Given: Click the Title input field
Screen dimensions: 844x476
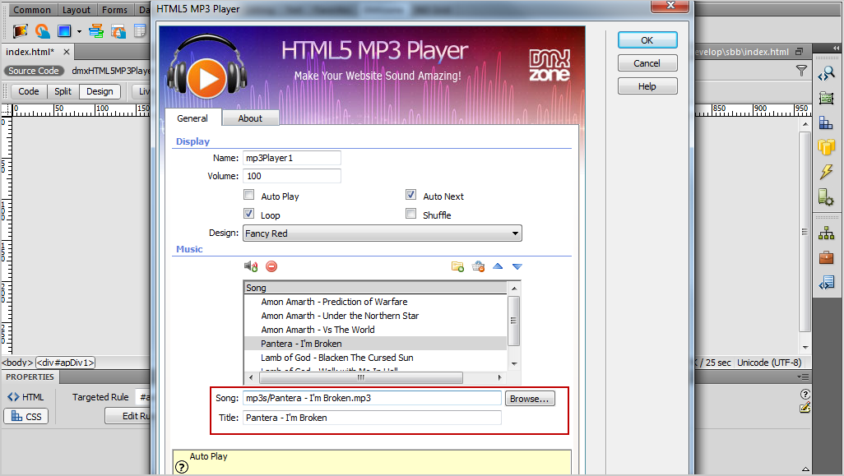Looking at the screenshot, I should pos(372,418).
